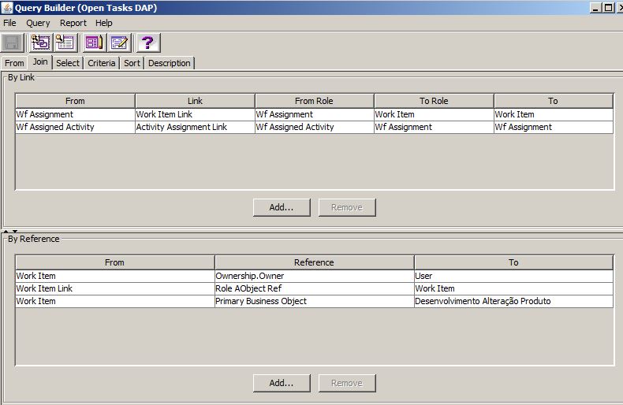Click the grayed-out Save floppy disk icon
Screen dimensions: 623x405
tap(13, 43)
